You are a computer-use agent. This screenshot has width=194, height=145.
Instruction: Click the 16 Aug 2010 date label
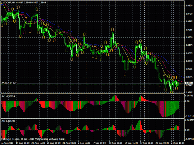coord(7,143)
